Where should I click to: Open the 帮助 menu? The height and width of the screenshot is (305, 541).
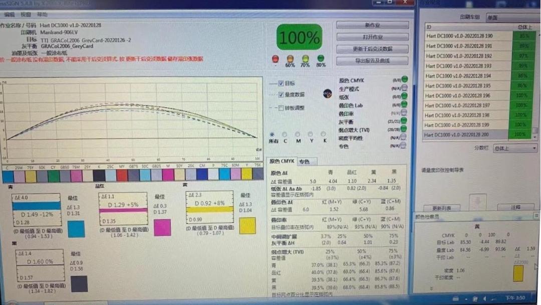(x=43, y=15)
